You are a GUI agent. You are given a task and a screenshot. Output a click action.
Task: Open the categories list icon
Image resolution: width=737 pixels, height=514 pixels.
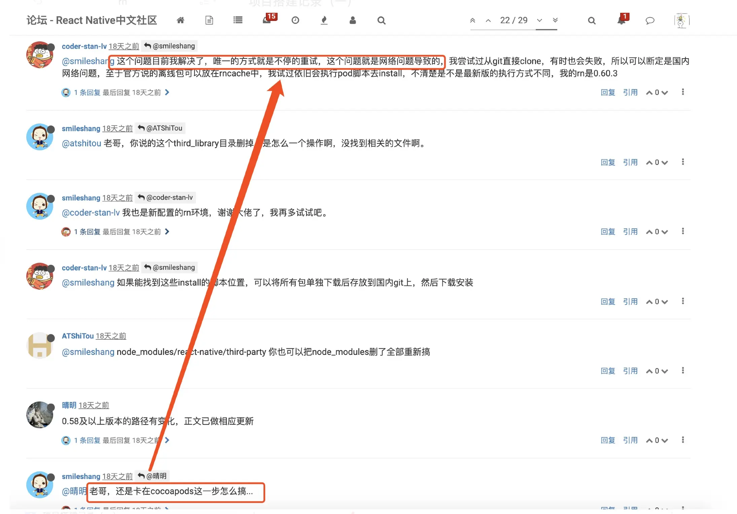238,21
